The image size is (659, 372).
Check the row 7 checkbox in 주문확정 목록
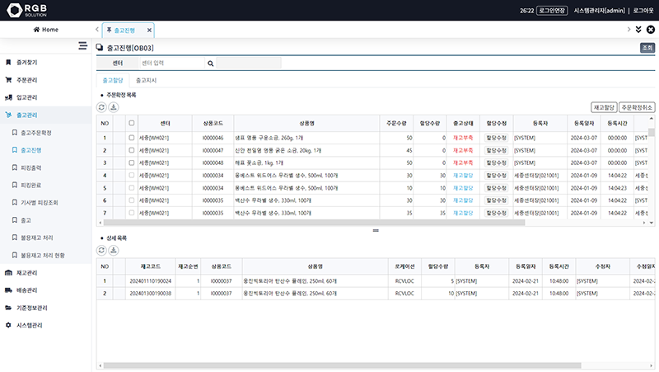[x=132, y=213]
